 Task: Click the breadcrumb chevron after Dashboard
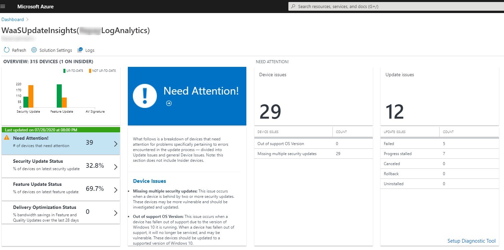tap(27, 19)
